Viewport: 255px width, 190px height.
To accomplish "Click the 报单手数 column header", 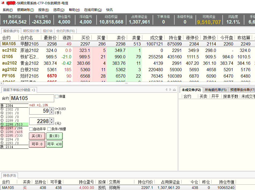I will click(x=231, y=96).
